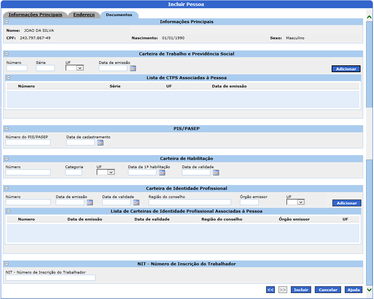Click the green scroll-up arrow icon
This screenshot has width=374, height=299.
(369, 17)
